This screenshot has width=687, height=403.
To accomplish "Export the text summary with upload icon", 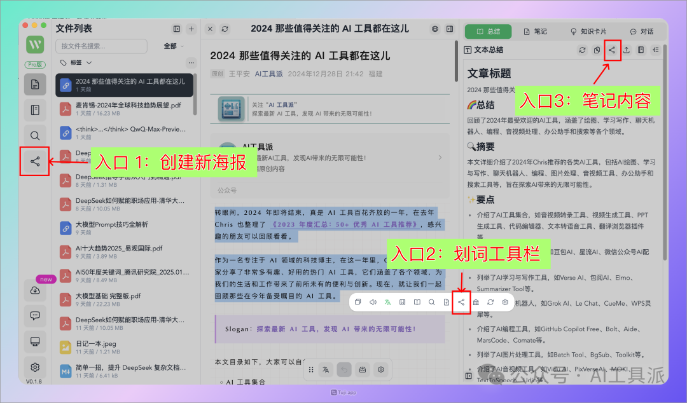I will pos(627,50).
